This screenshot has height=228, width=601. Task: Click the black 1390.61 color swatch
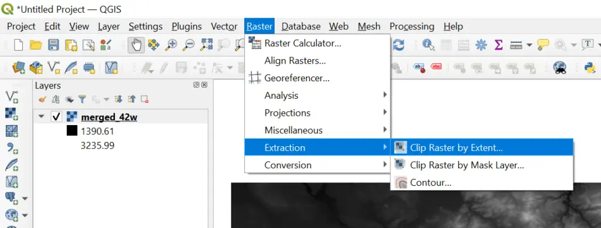pos(72,131)
